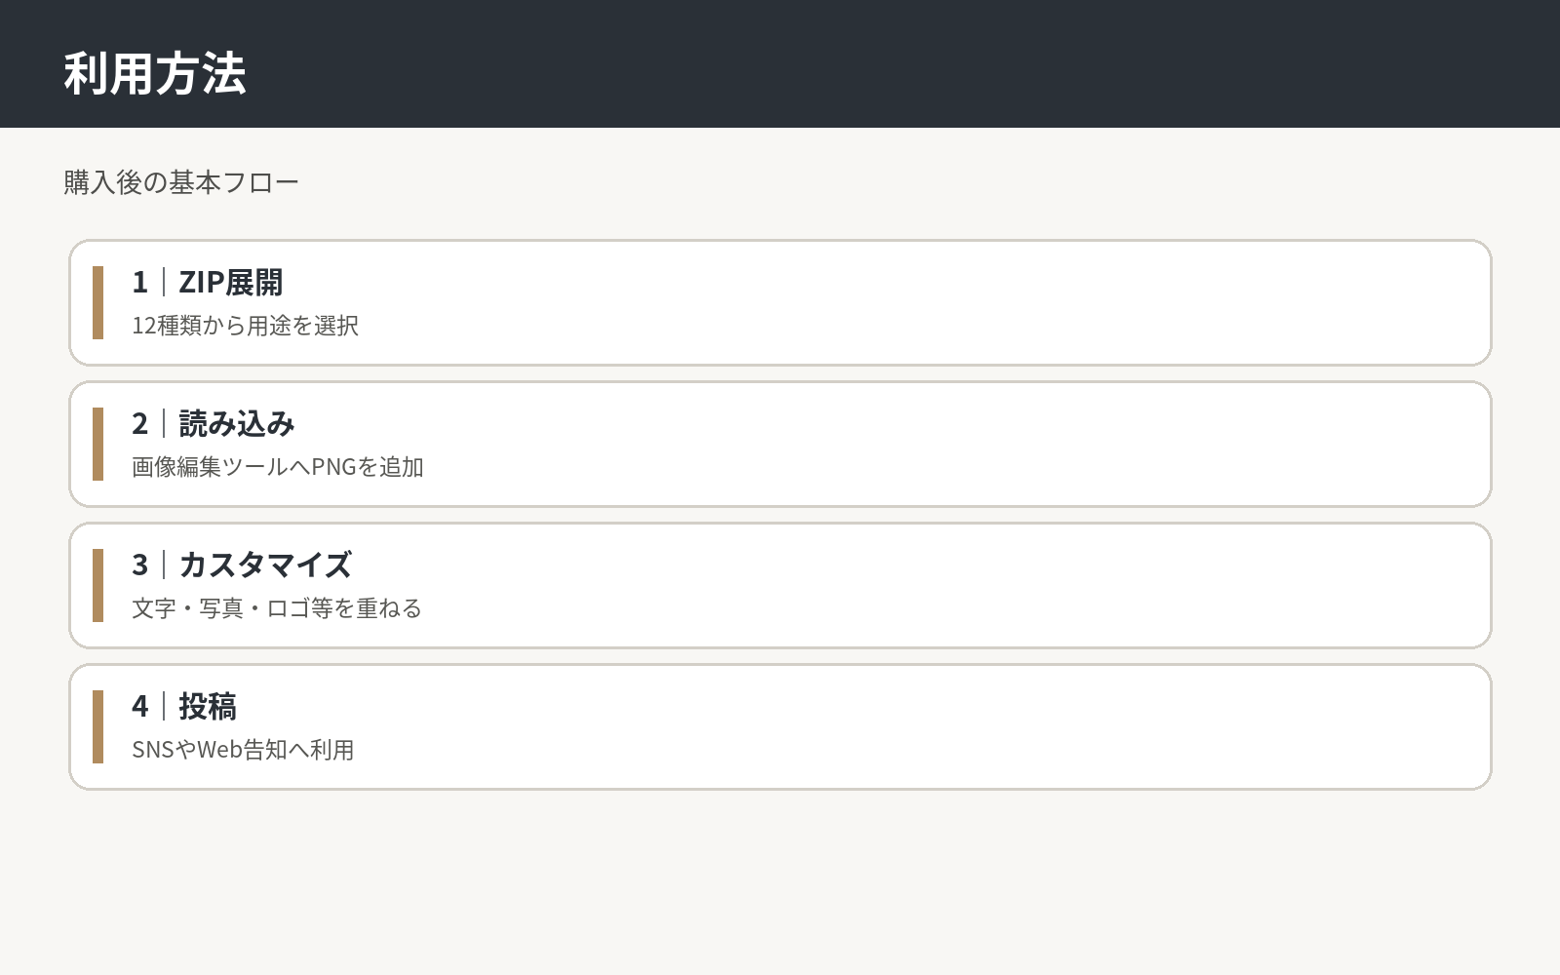Click the 12種類から用途を選択 description
This screenshot has width=1560, height=975.
(245, 326)
